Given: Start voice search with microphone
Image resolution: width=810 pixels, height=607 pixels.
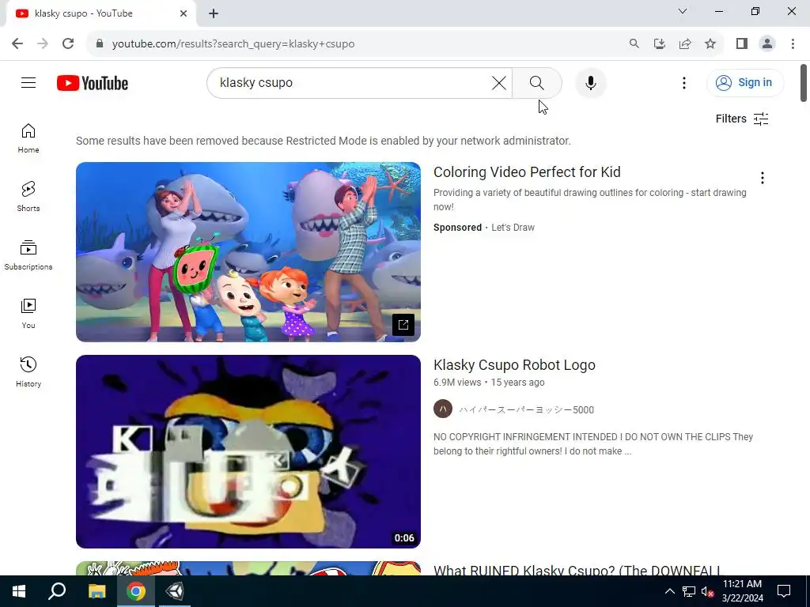Looking at the screenshot, I should click(590, 82).
